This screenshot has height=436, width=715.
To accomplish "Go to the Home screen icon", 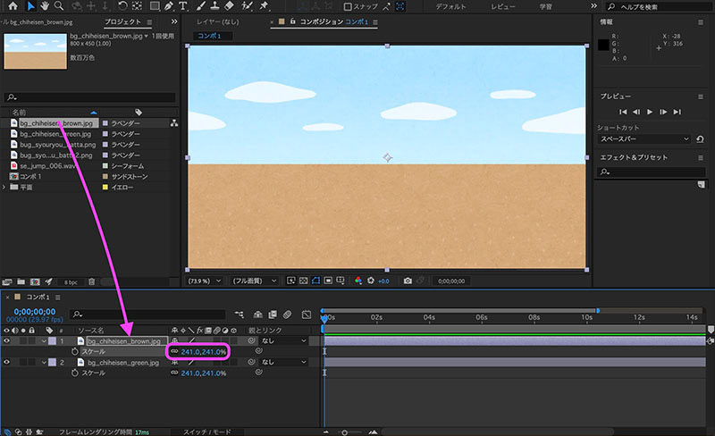I will click(13, 6).
